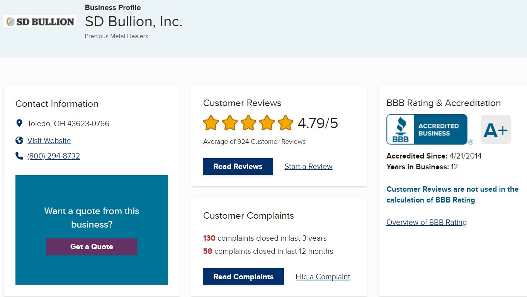Click the 4.79/5 rating score
Viewport: 527px width, 297px height.
tap(318, 123)
